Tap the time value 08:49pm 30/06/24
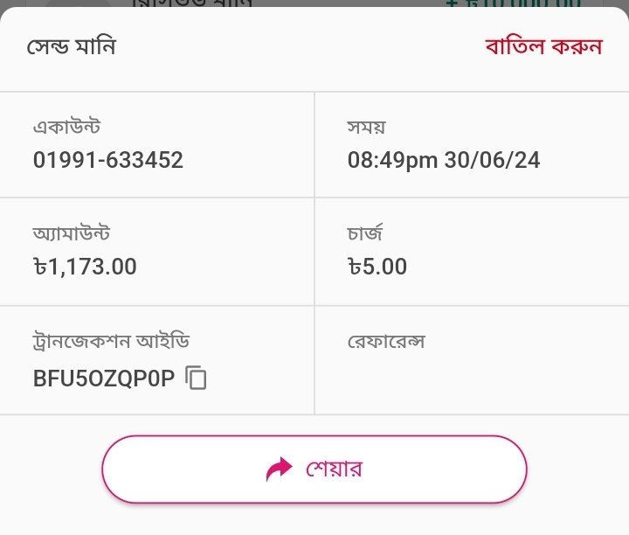Image resolution: width=629 pixels, height=535 pixels. 444,160
